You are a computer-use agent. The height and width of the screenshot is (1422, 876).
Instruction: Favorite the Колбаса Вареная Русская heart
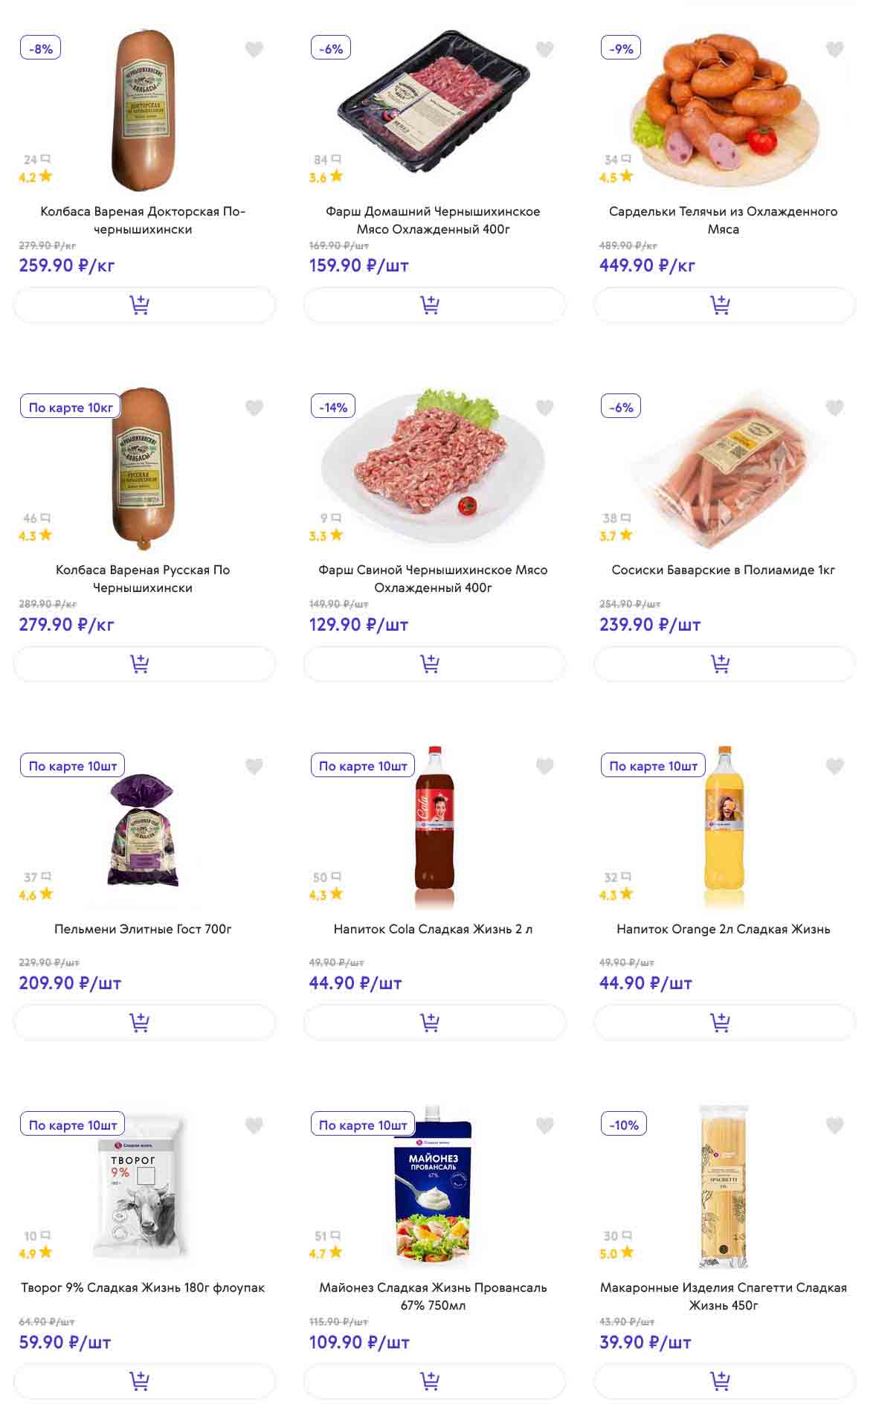(254, 408)
